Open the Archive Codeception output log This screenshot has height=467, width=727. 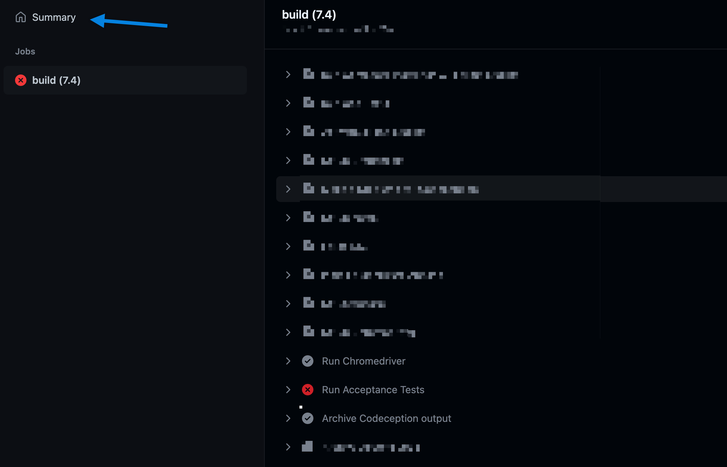(x=386, y=418)
